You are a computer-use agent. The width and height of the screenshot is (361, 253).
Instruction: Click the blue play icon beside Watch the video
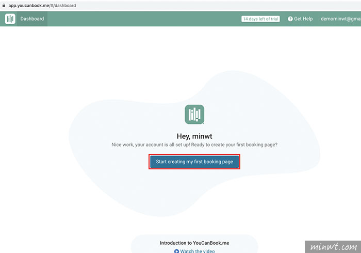click(176, 251)
